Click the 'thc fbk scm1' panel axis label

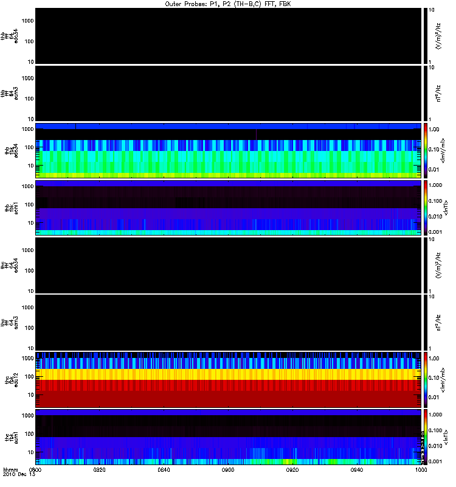tap(12, 437)
